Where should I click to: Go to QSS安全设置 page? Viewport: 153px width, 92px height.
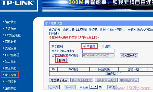13,35
